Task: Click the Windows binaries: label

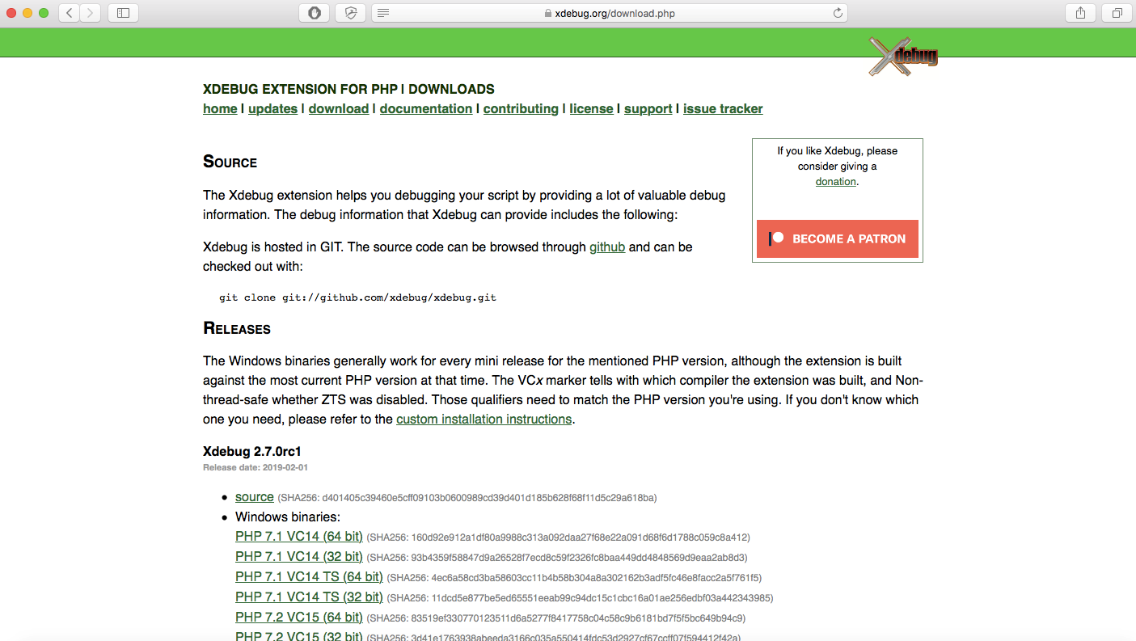Action: (288, 517)
